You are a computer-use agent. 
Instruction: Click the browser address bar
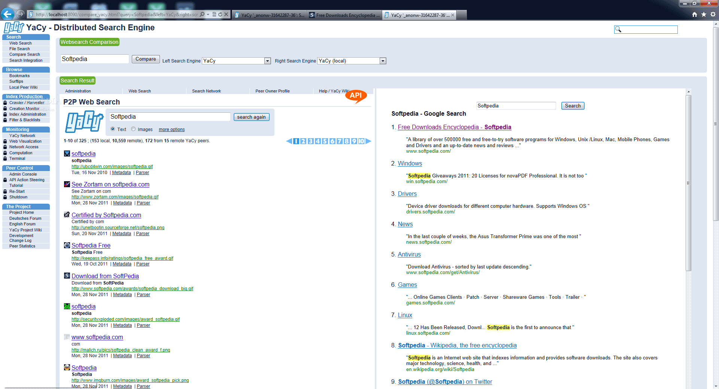(116, 14)
